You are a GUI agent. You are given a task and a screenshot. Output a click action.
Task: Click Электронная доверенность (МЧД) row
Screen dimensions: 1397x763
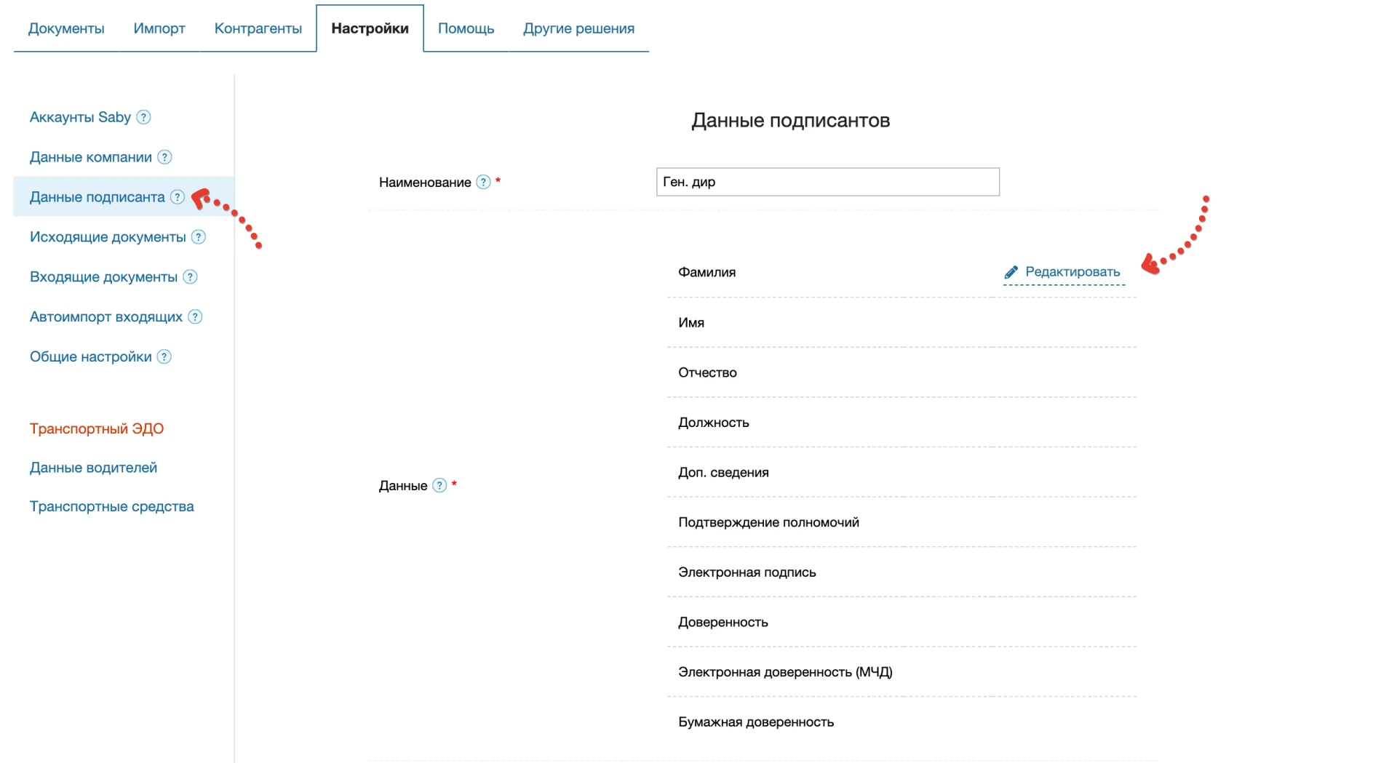pos(902,672)
